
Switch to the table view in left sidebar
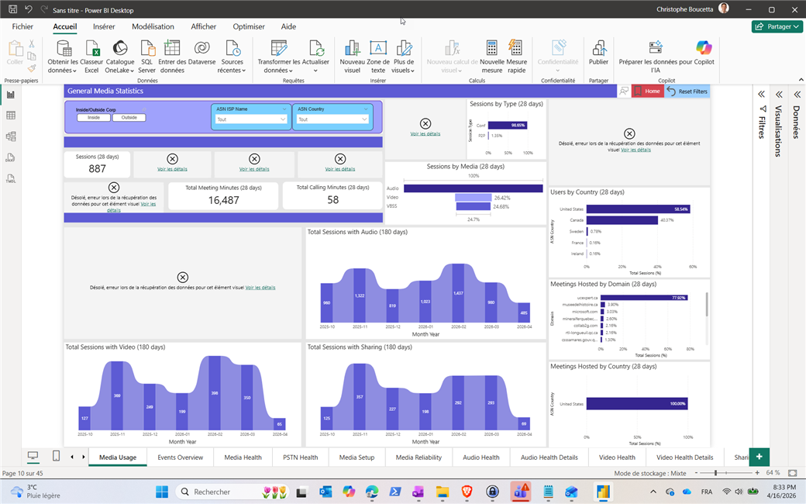11,116
